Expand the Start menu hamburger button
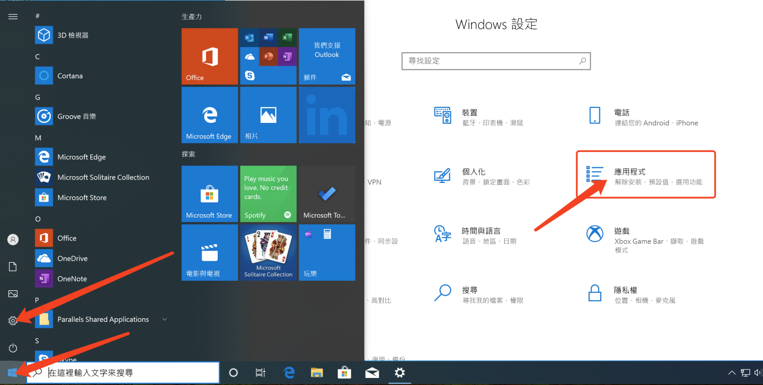The height and width of the screenshot is (385, 763). click(13, 17)
